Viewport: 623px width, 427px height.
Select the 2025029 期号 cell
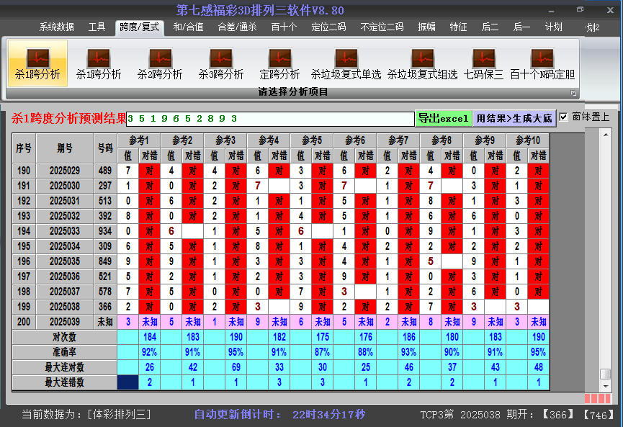click(x=65, y=171)
